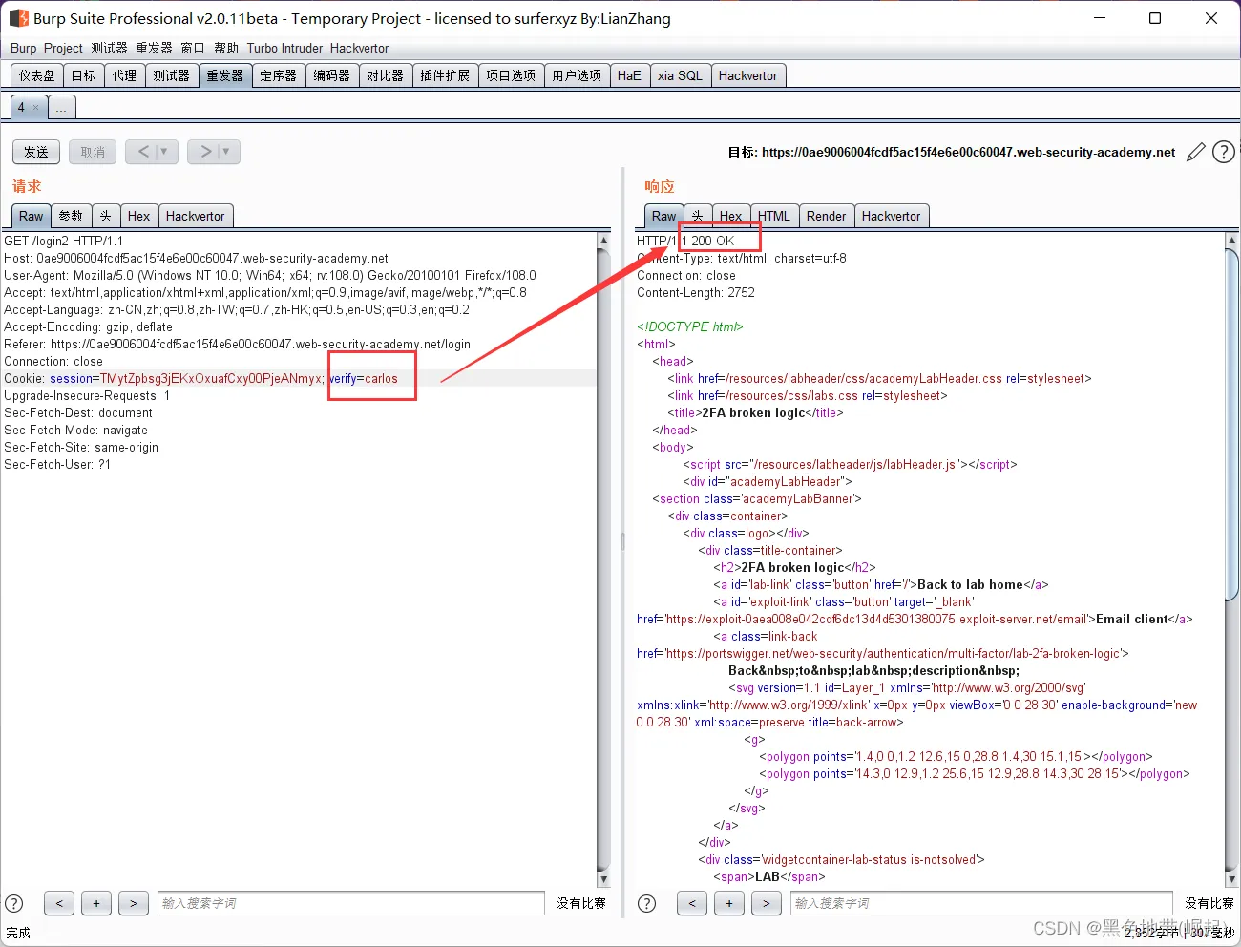The image size is (1241, 947).
Task: Open the Project menu
Action: click(63, 48)
